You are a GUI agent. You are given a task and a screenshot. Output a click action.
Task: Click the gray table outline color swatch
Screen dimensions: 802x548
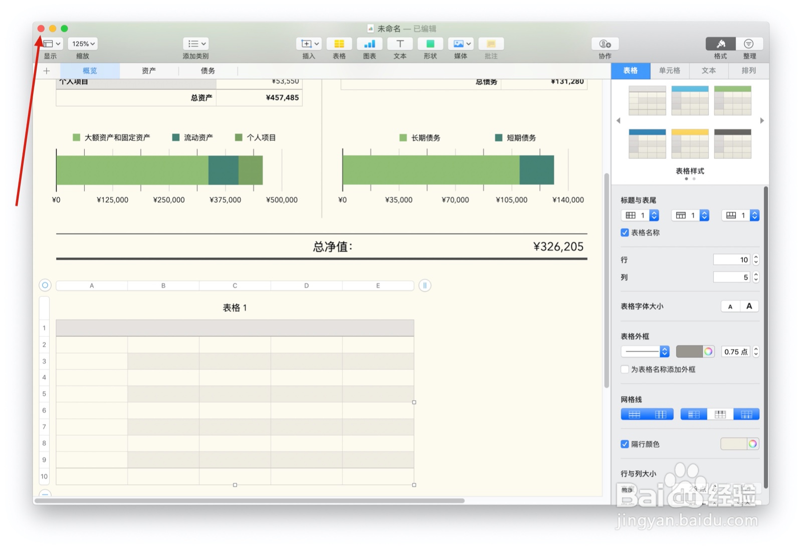coord(689,351)
